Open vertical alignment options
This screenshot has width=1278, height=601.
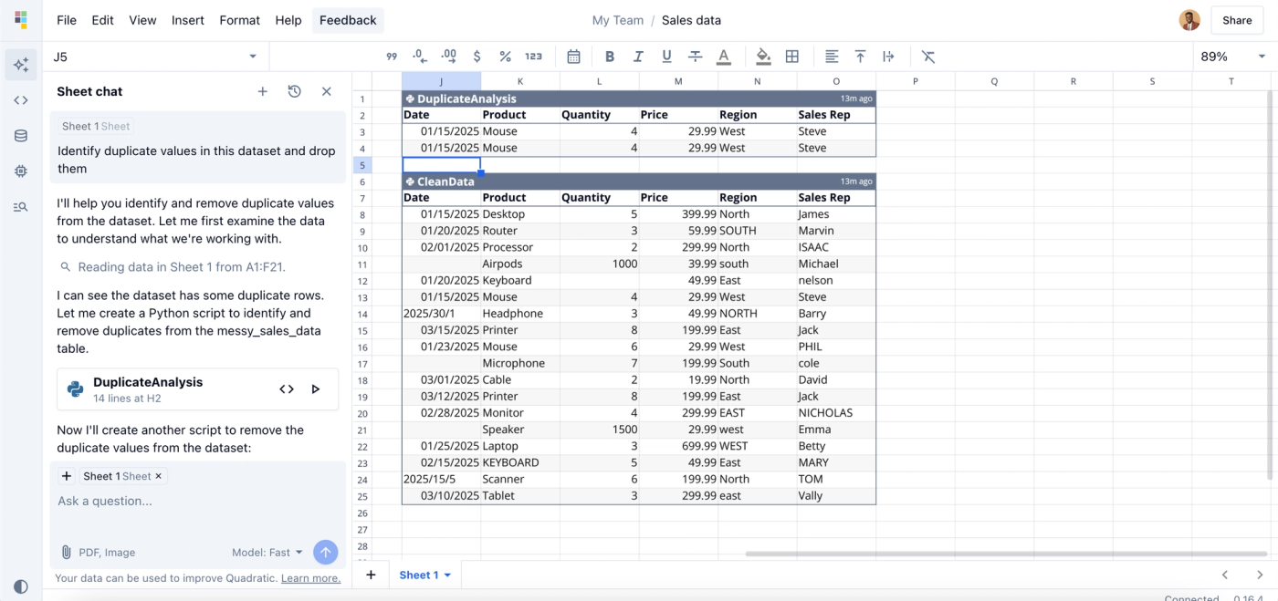point(860,57)
